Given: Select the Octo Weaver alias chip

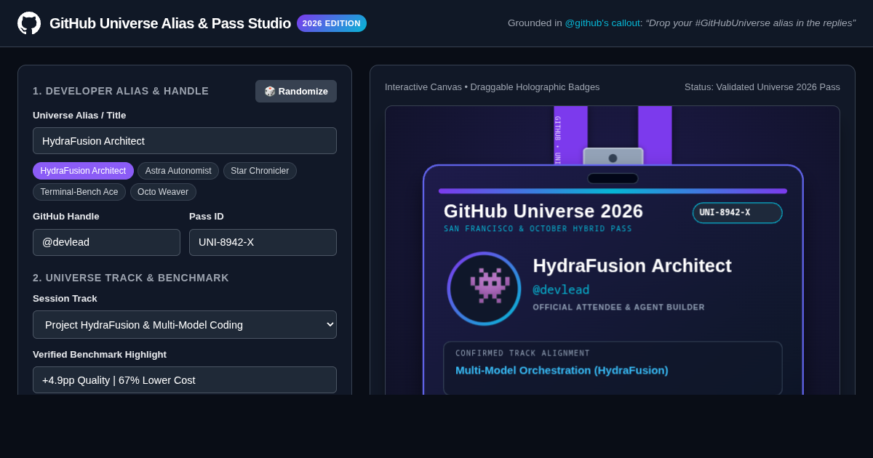Looking at the screenshot, I should point(163,192).
